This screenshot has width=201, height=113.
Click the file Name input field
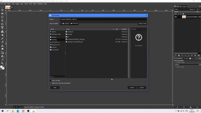pyautogui.click(x=103, y=19)
